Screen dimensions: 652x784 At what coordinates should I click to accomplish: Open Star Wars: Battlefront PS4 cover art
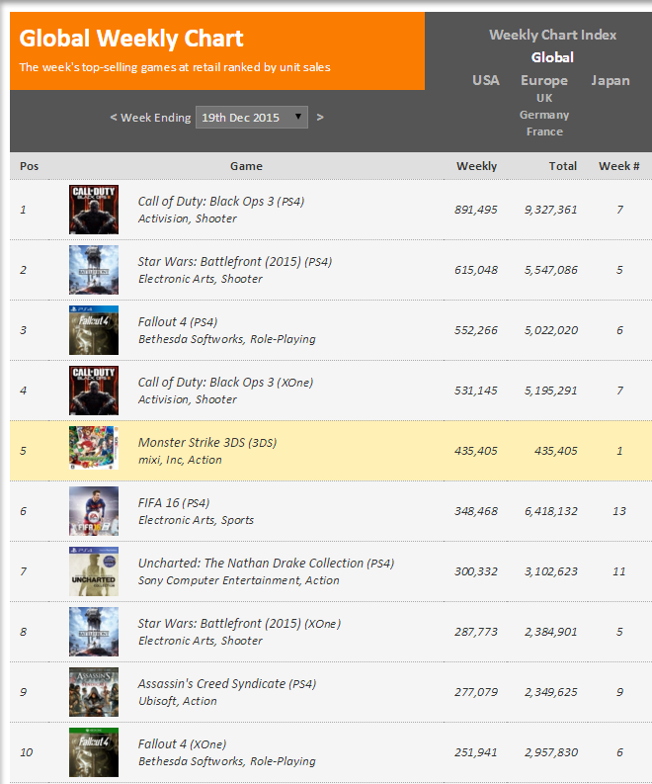(x=94, y=270)
